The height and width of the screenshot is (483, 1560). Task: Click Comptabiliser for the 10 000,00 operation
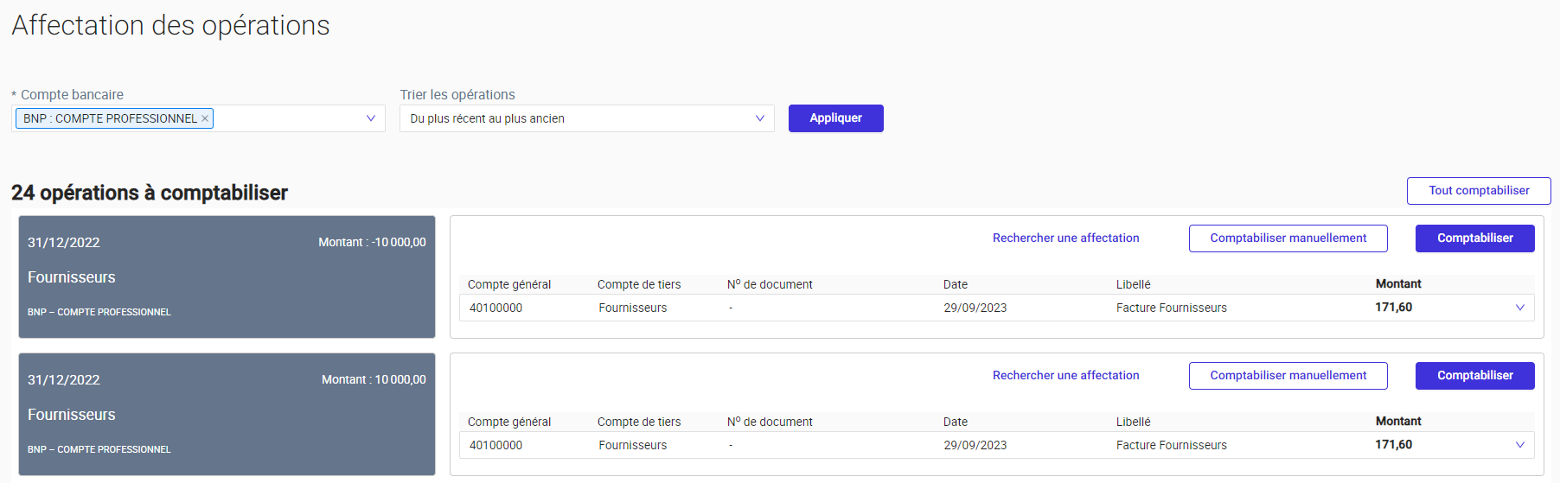click(1475, 376)
